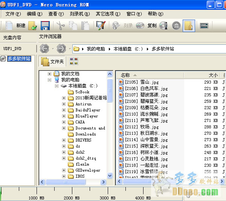Click file list horizontal scroll left arrow
226x201 pixels.
[119, 181]
